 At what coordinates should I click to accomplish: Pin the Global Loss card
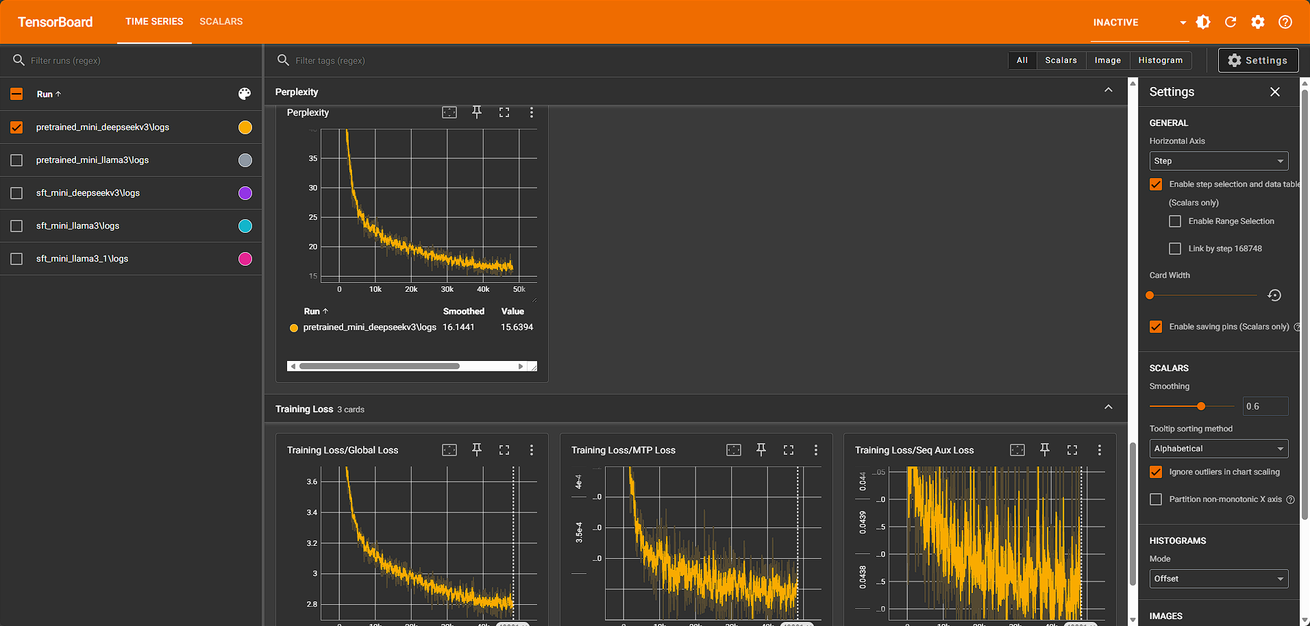tap(477, 450)
